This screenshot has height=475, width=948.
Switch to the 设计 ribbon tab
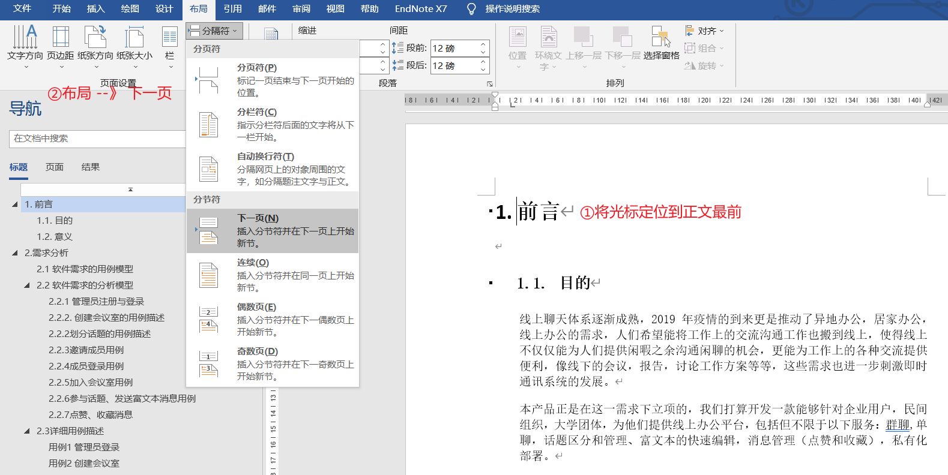pyautogui.click(x=164, y=9)
